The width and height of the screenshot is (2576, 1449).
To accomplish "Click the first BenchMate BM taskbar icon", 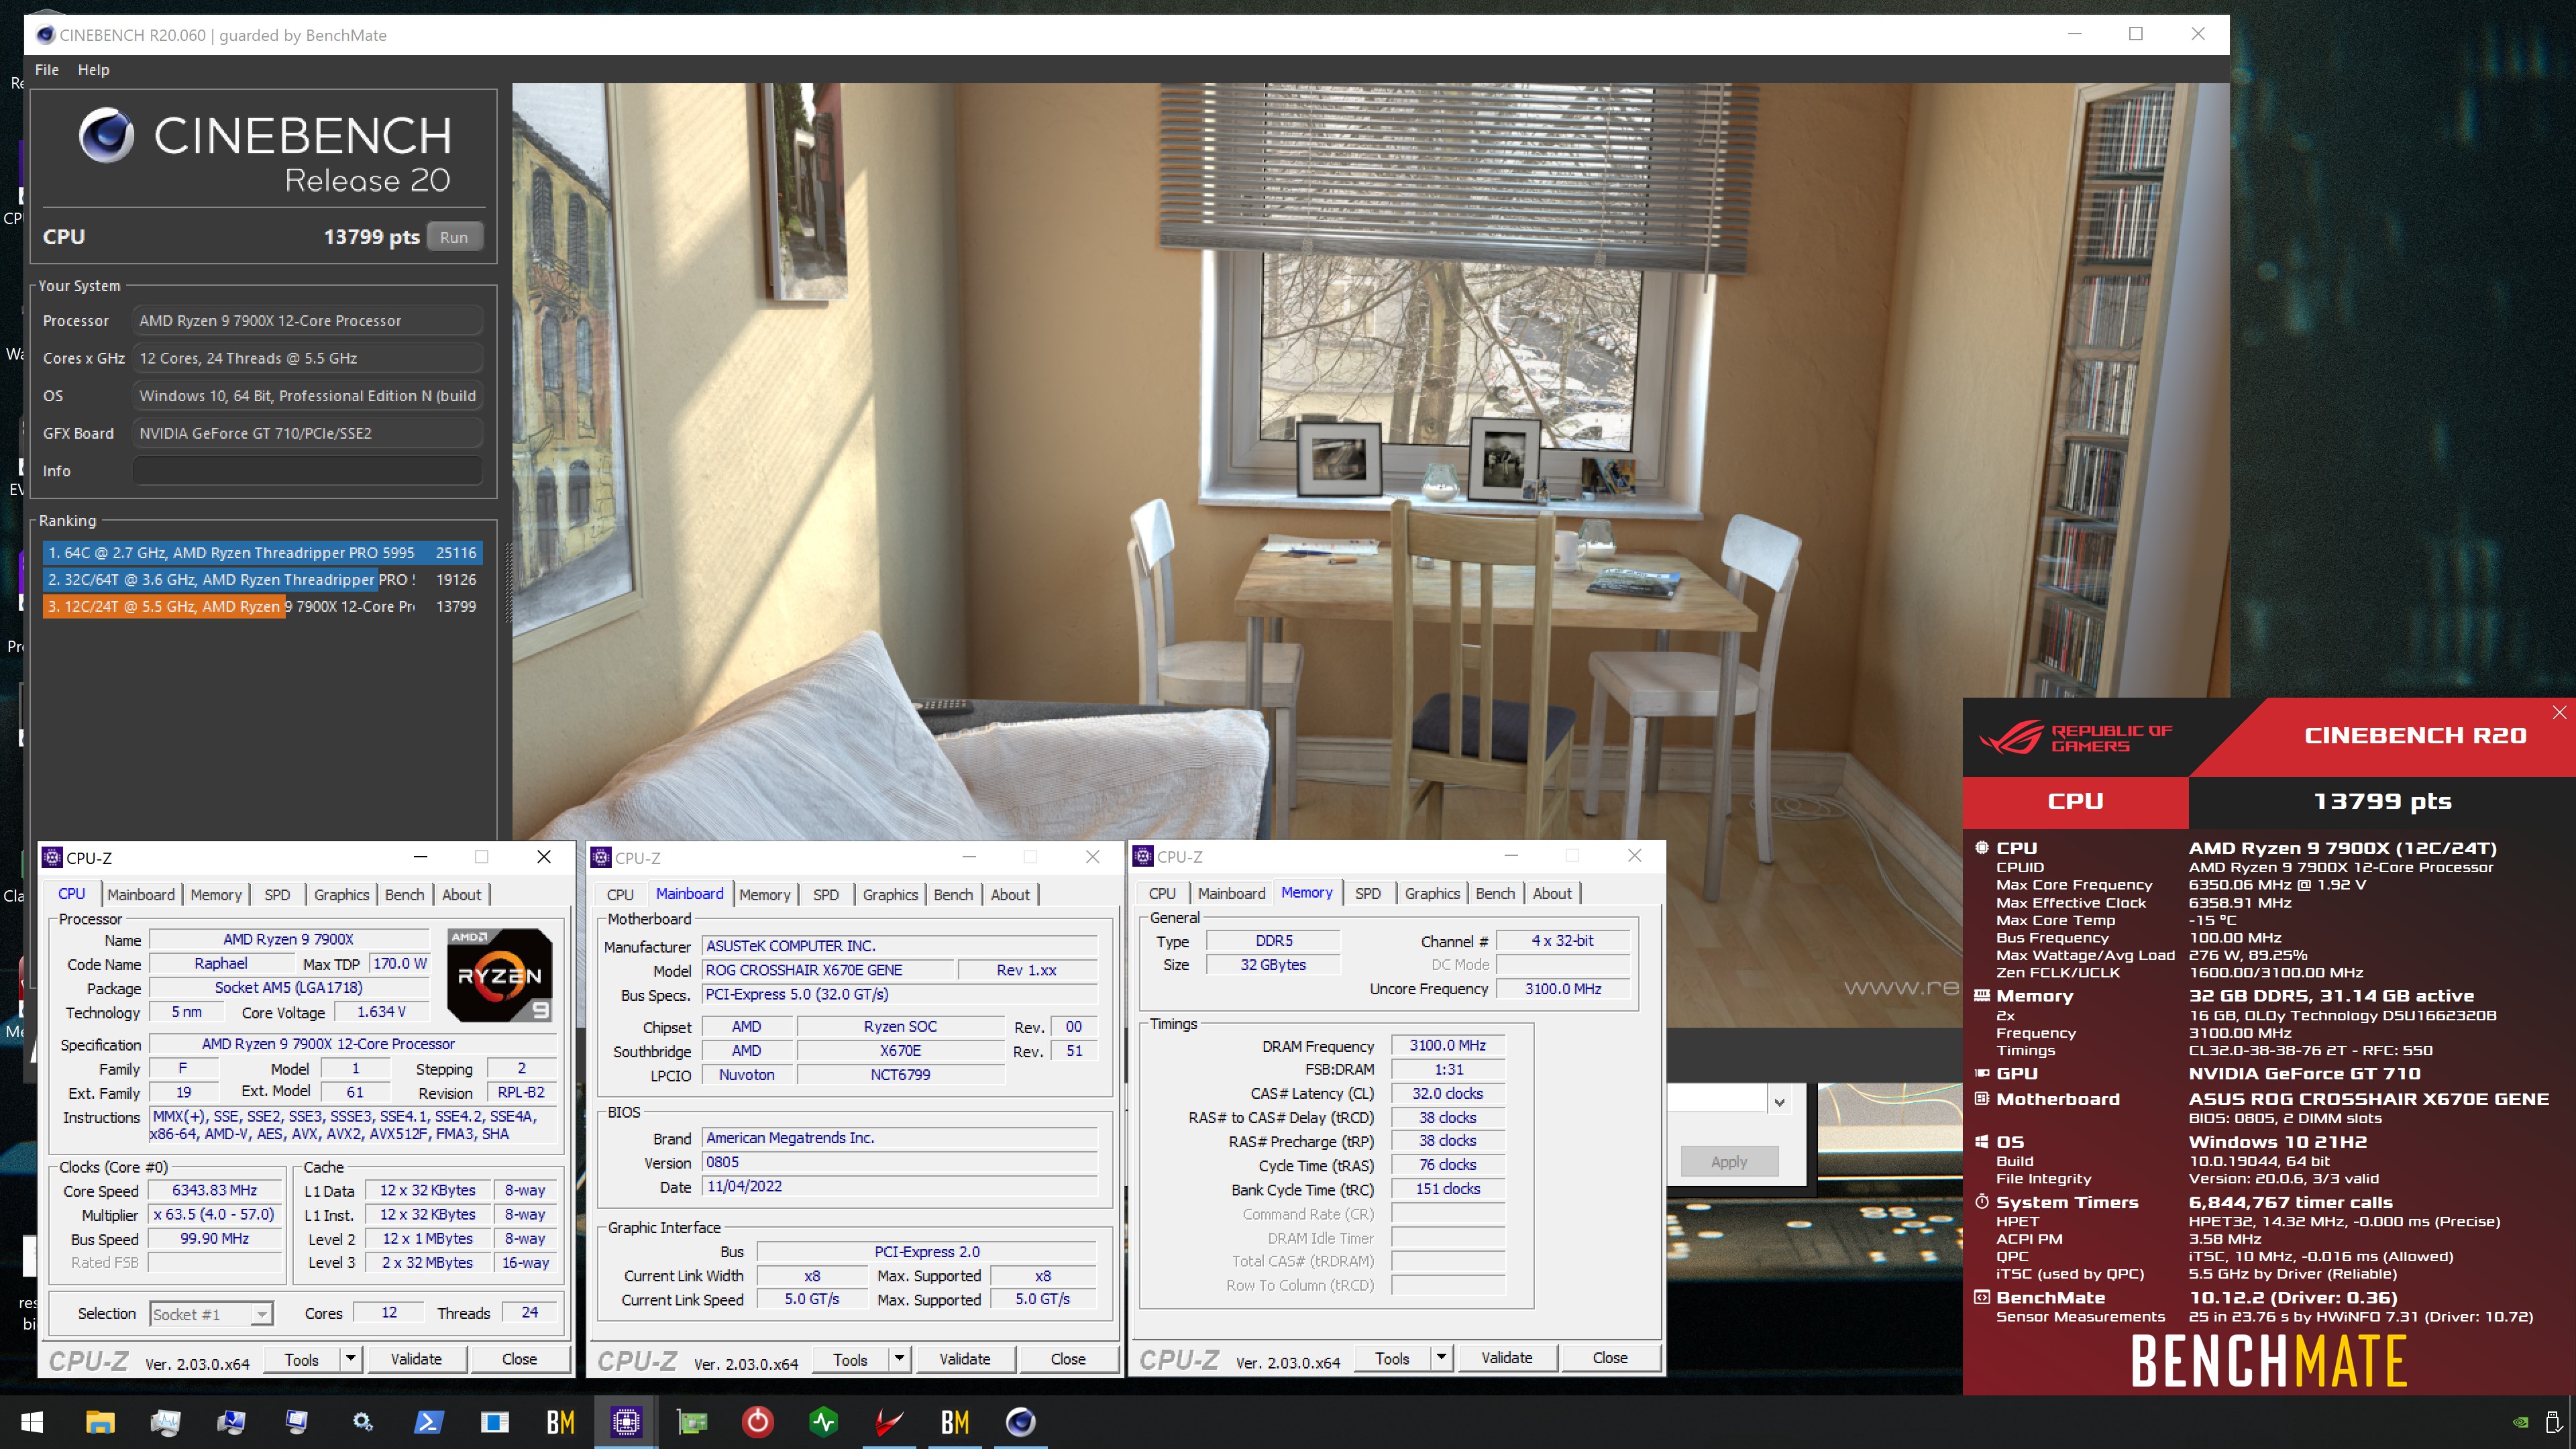I will (x=560, y=1422).
